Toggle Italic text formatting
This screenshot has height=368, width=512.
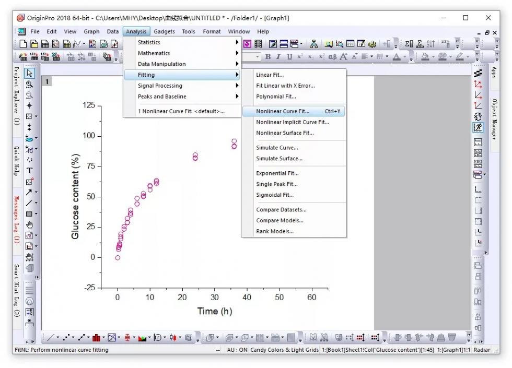point(278,57)
